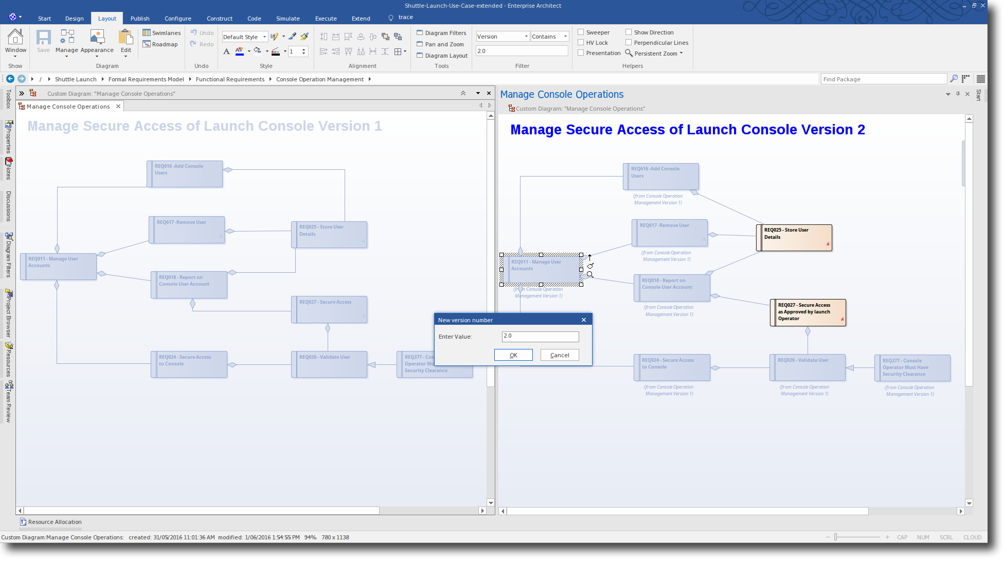Open the Swimlanes tool
Screen dimensions: 1003x561
point(162,33)
